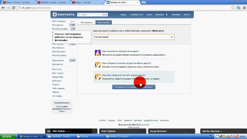247x139 pixels.
Task: Reload the current page
Action: [14, 8]
